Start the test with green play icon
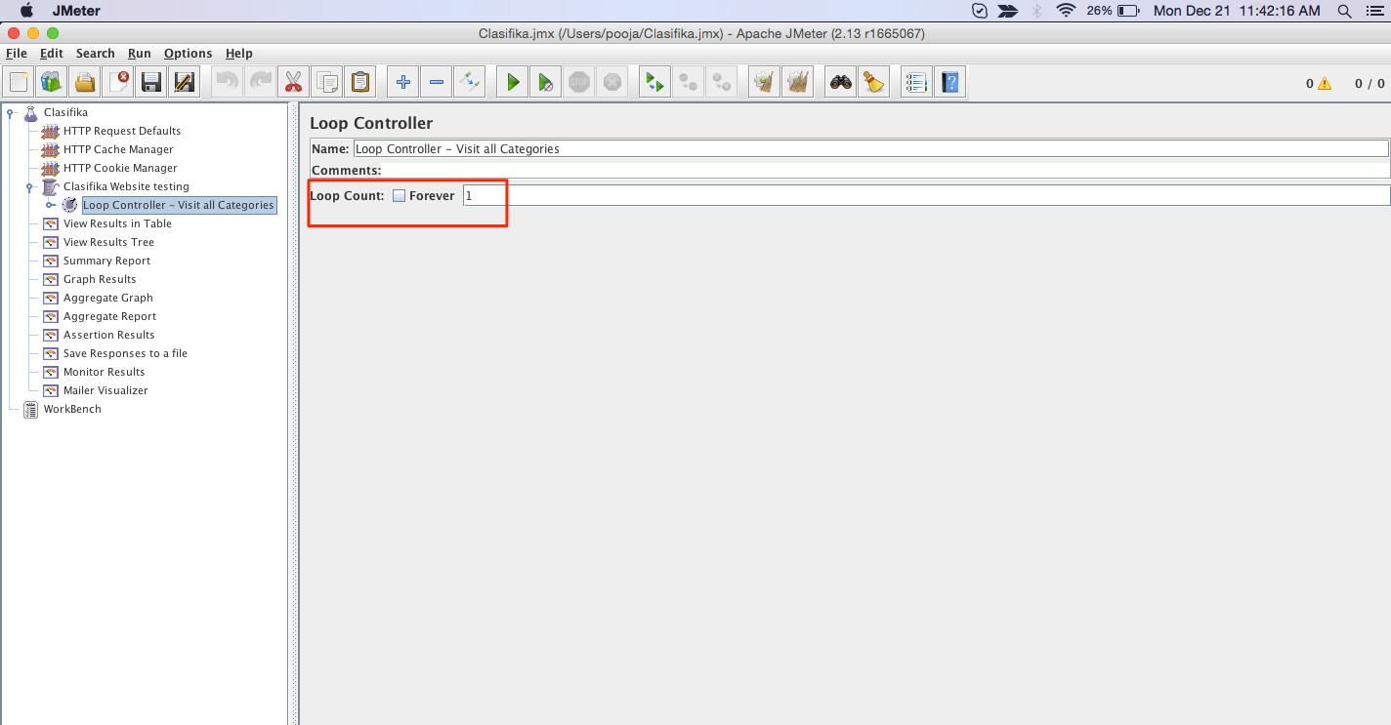1391x725 pixels. coord(512,83)
